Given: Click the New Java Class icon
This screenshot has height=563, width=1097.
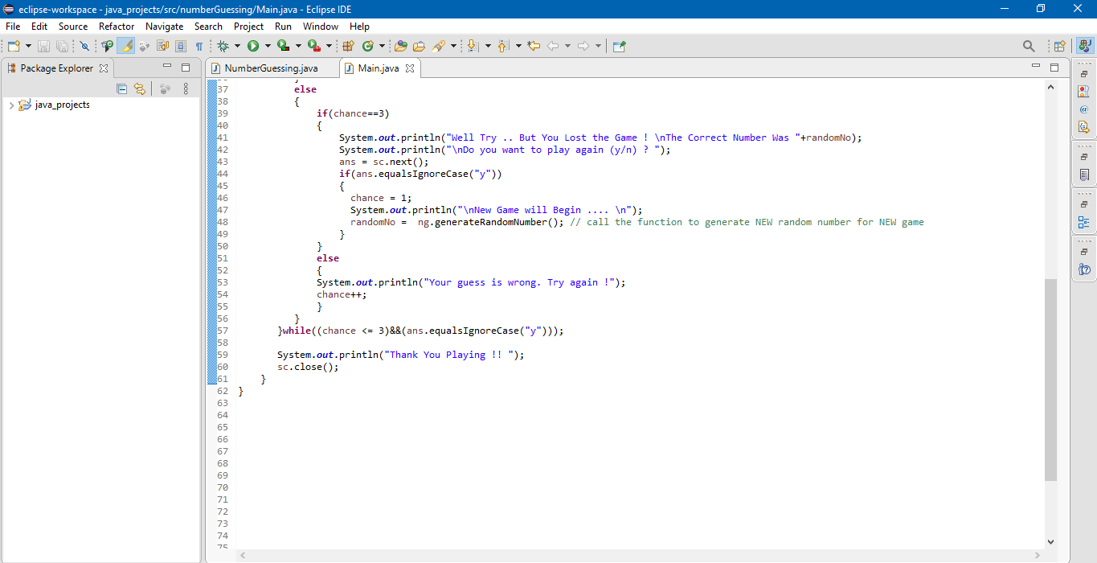Looking at the screenshot, I should coord(368,46).
